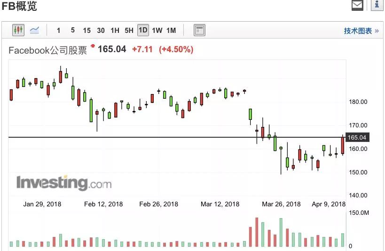Click the Investing.com watermark logo
This screenshot has width=385, height=251.
point(64,182)
